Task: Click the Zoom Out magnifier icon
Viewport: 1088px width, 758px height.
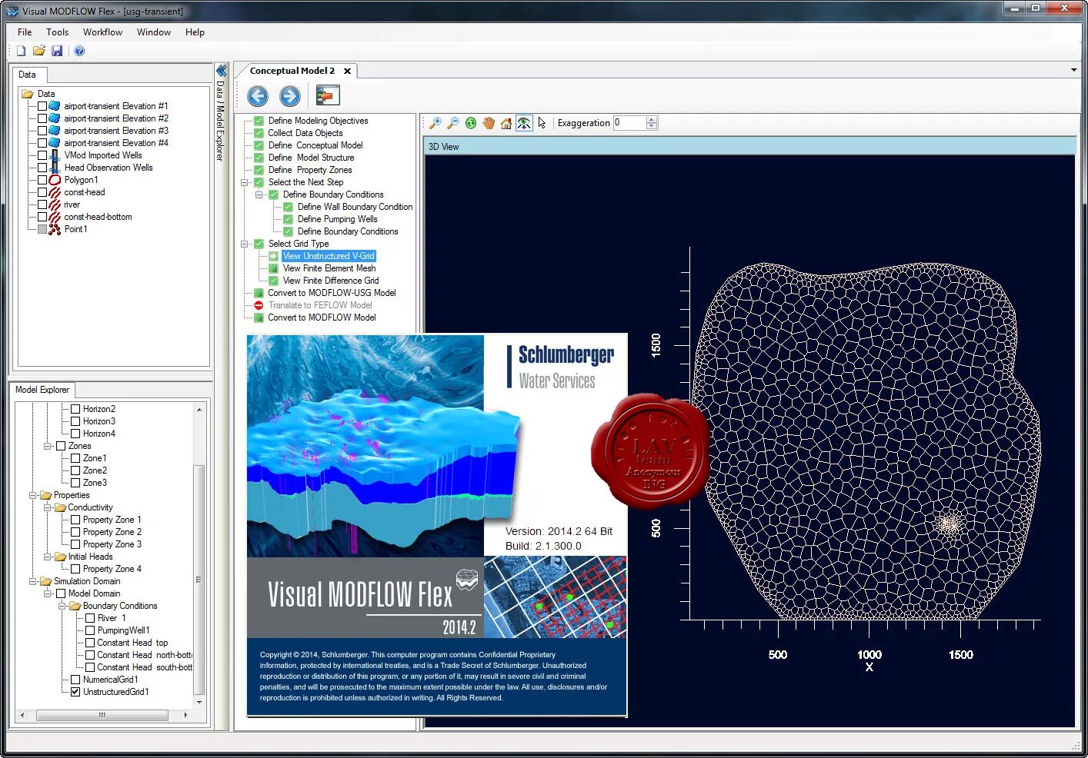Action: [x=453, y=123]
